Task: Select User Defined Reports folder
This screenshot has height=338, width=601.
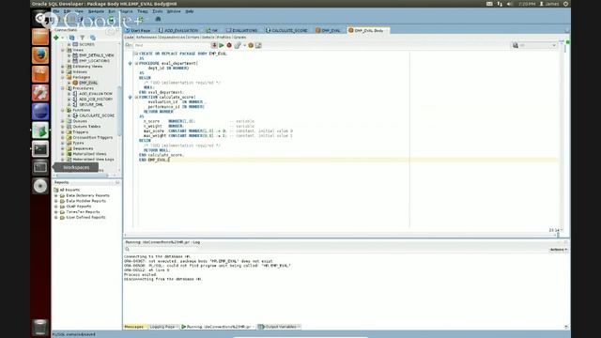Action: click(85, 217)
